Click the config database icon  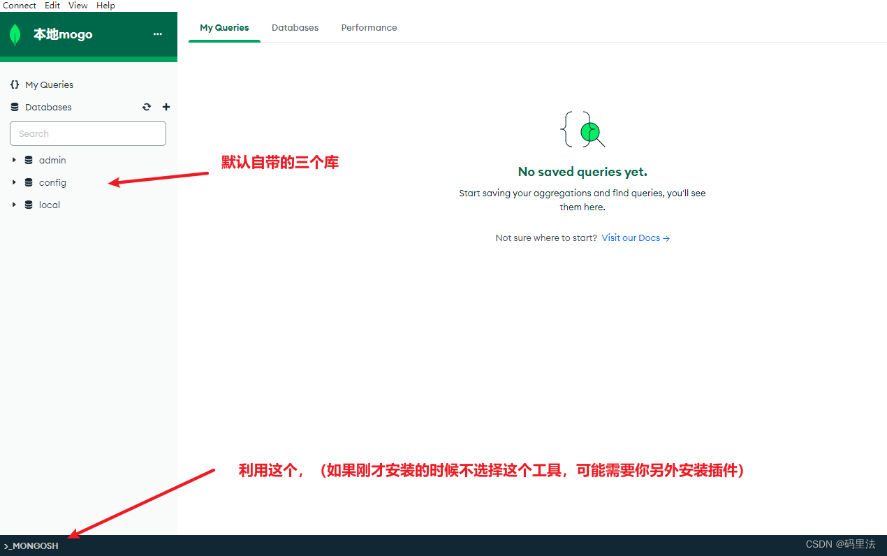(29, 182)
